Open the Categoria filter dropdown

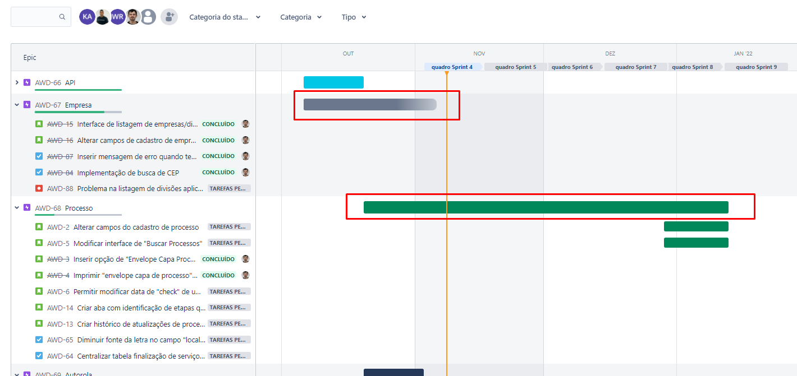point(301,17)
